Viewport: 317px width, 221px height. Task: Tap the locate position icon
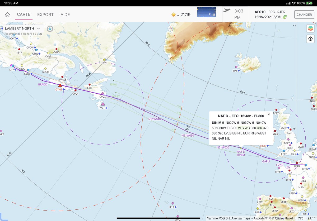point(310,39)
